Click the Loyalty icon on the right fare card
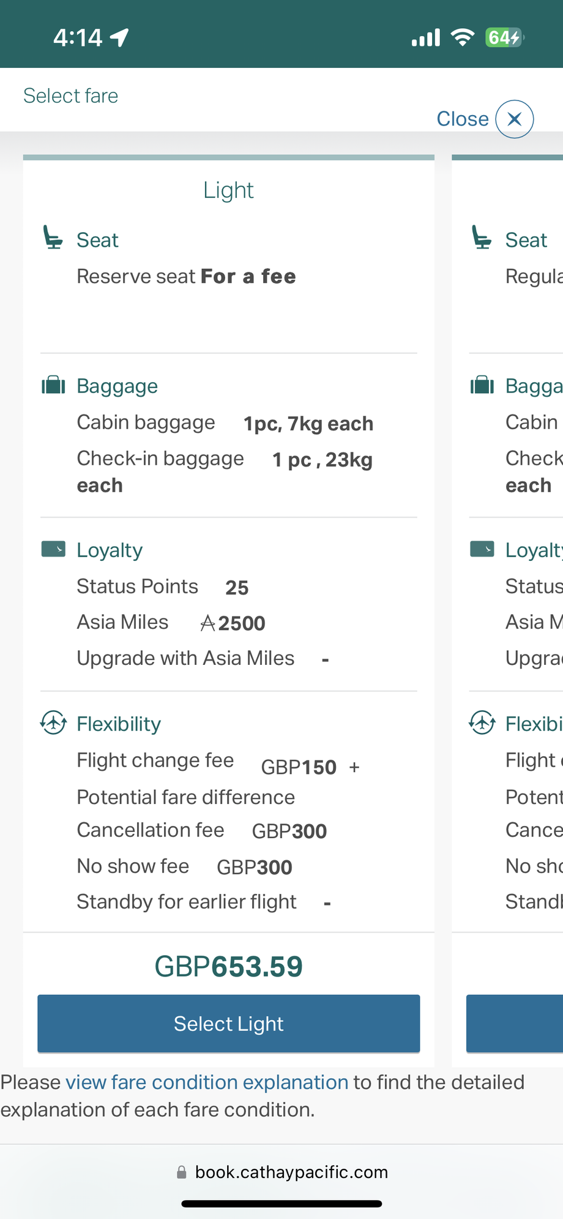The image size is (563, 1219). click(x=482, y=549)
